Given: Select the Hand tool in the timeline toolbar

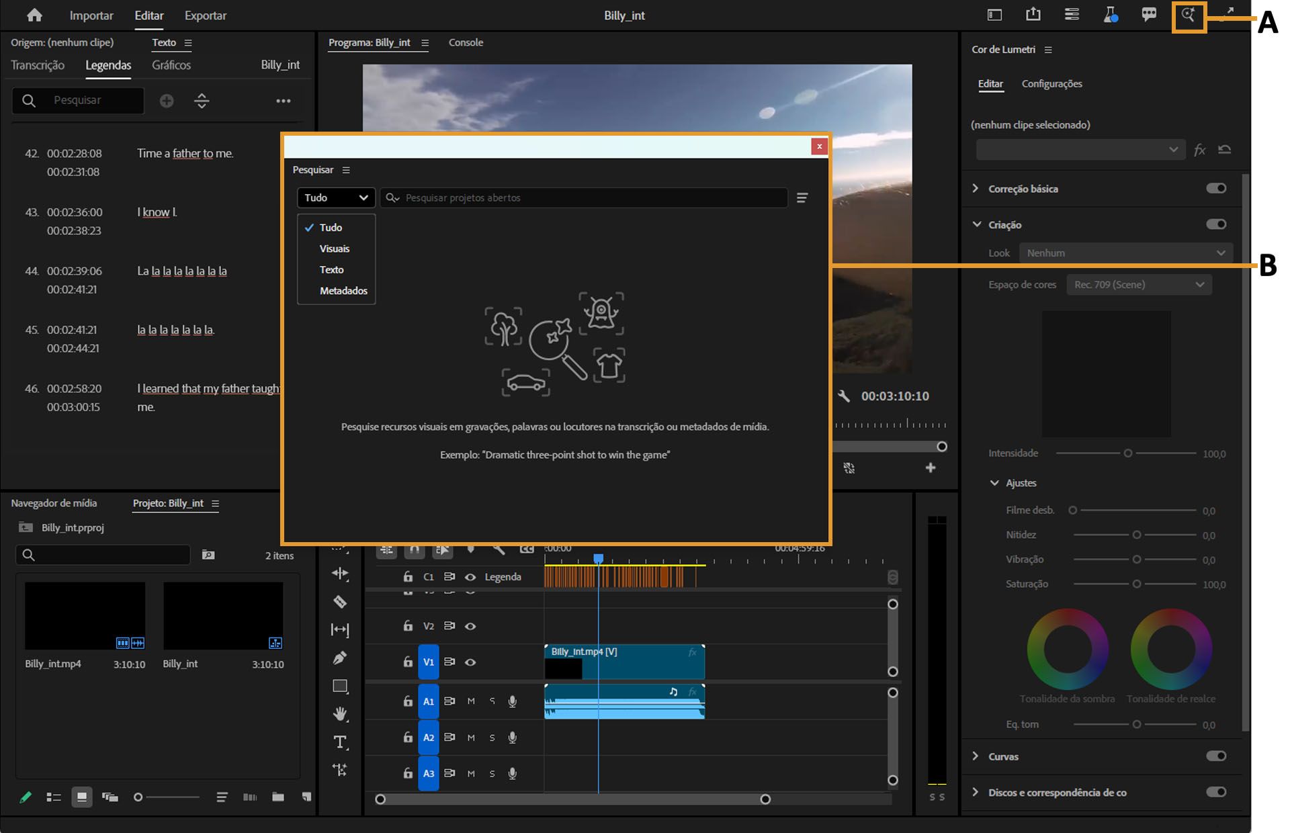Looking at the screenshot, I should click(340, 714).
